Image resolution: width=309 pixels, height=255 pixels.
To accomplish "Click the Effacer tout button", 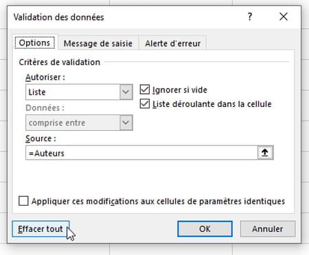I will pyautogui.click(x=41, y=229).
